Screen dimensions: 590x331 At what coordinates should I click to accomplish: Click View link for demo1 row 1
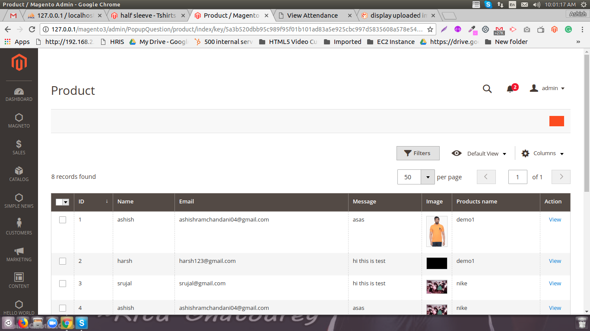555,220
